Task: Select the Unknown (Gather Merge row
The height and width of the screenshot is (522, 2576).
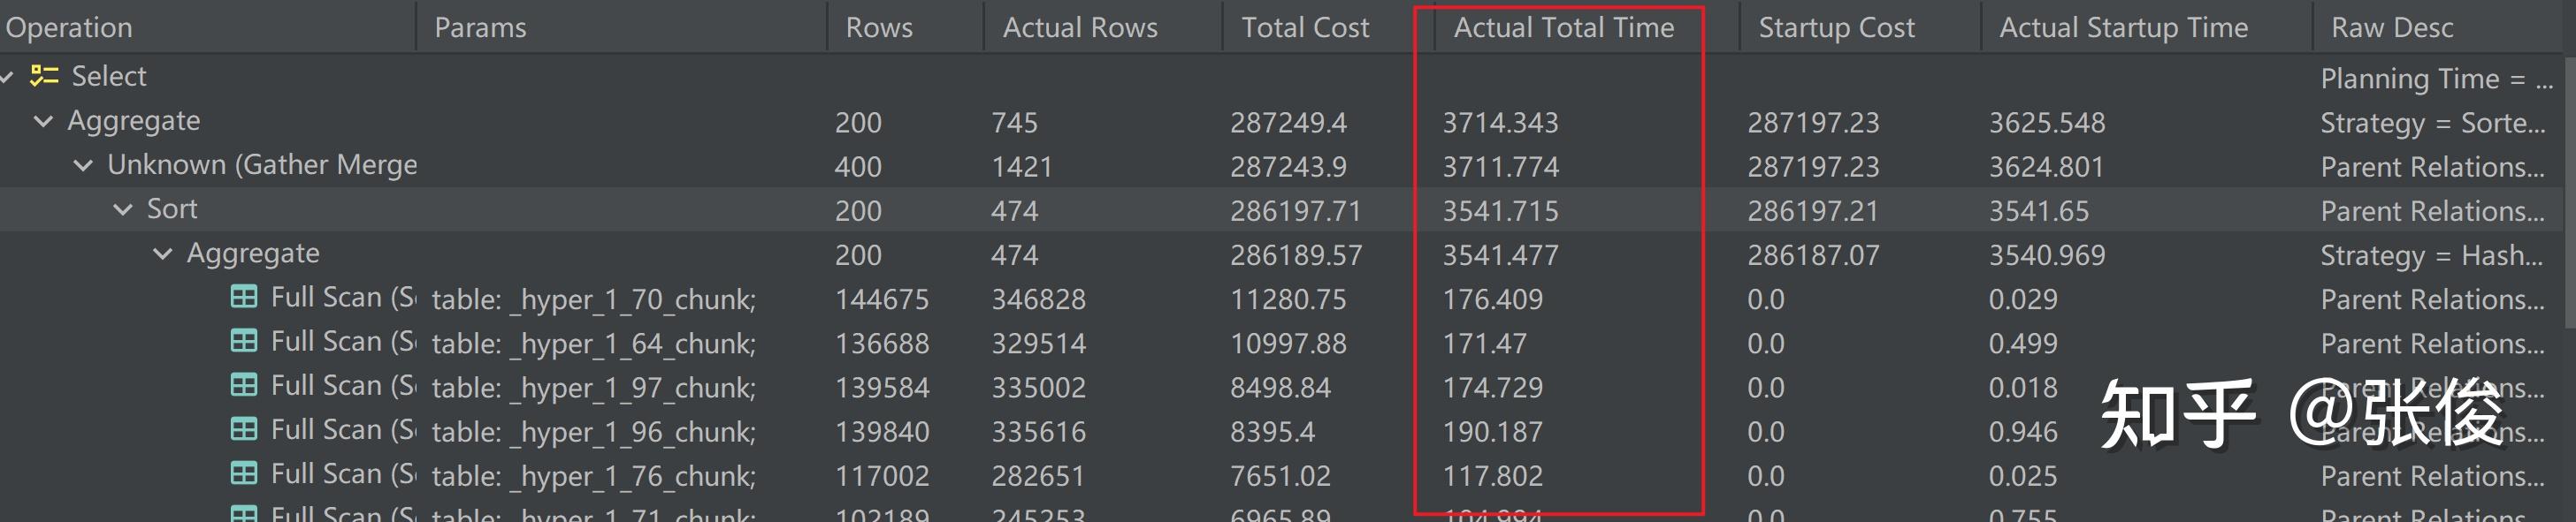Action: coord(262,164)
